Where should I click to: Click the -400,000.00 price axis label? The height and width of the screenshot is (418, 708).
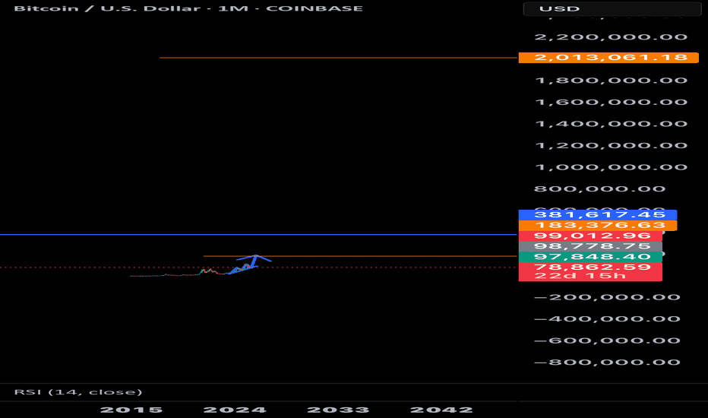607,319
